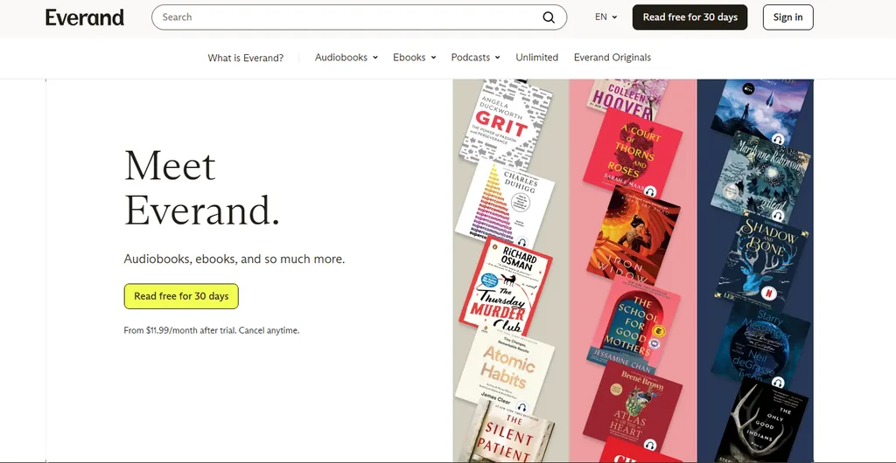Click the From $11.99/month after trial text
896x463 pixels.
(212, 330)
